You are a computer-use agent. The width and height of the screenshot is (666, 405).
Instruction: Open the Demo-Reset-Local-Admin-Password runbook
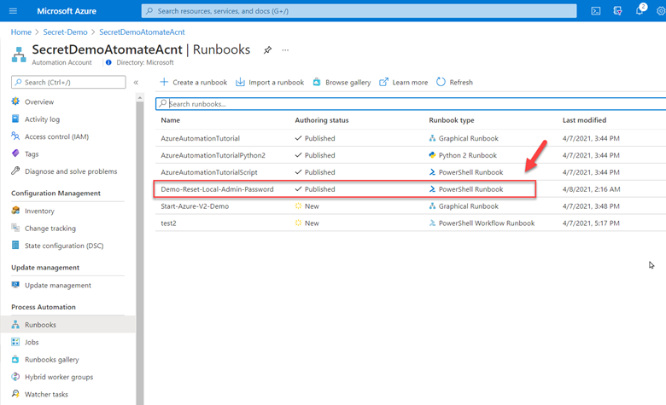[x=217, y=189]
